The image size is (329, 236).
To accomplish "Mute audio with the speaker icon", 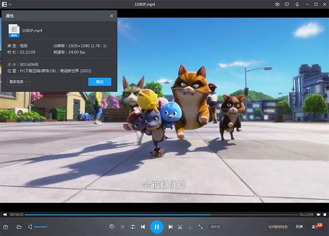I will [30, 227].
